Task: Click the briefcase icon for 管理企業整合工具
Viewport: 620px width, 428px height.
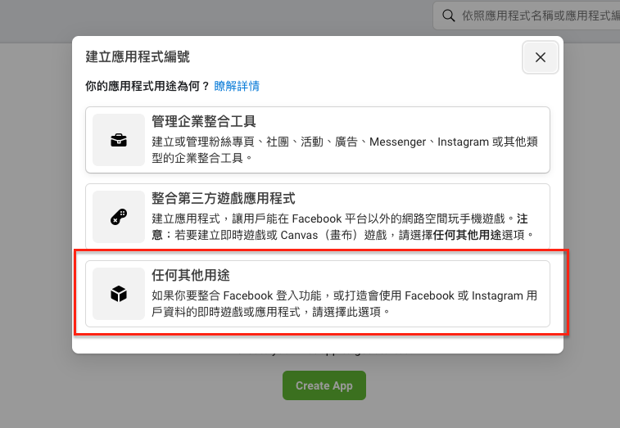Action: coord(119,140)
